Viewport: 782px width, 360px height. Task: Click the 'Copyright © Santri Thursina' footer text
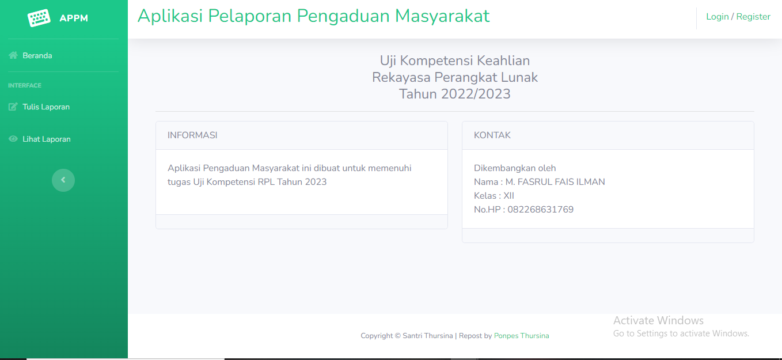coord(407,336)
